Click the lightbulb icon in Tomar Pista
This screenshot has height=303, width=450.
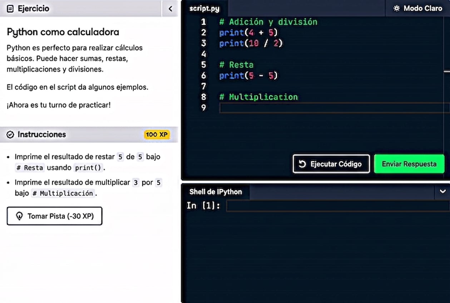[19, 216]
